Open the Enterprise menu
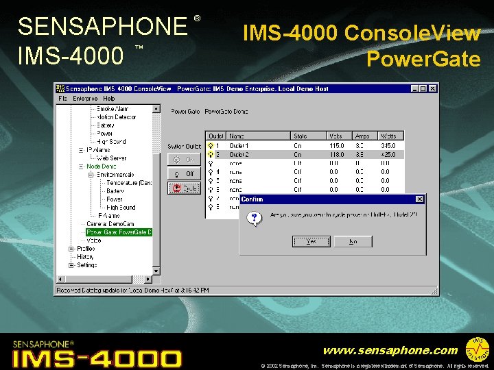Viewport: 494px width, 370px height. (x=85, y=99)
